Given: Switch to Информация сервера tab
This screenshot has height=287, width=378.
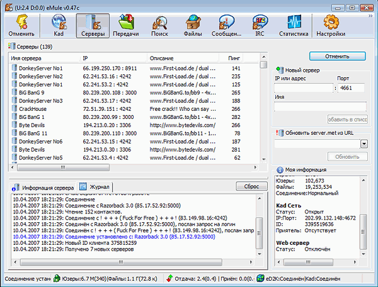Looking at the screenshot, I should coord(43,188).
